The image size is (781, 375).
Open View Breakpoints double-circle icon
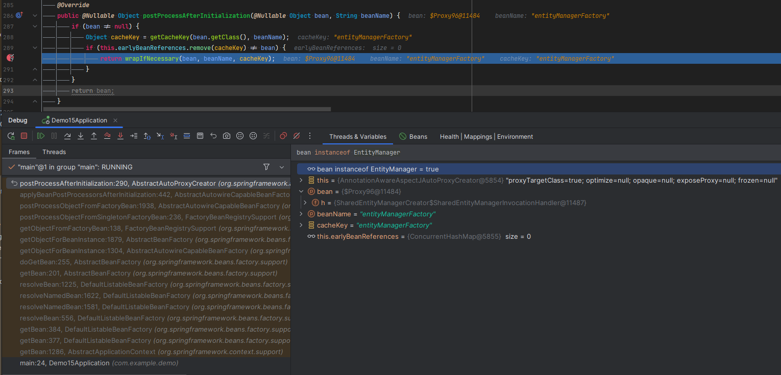(283, 136)
